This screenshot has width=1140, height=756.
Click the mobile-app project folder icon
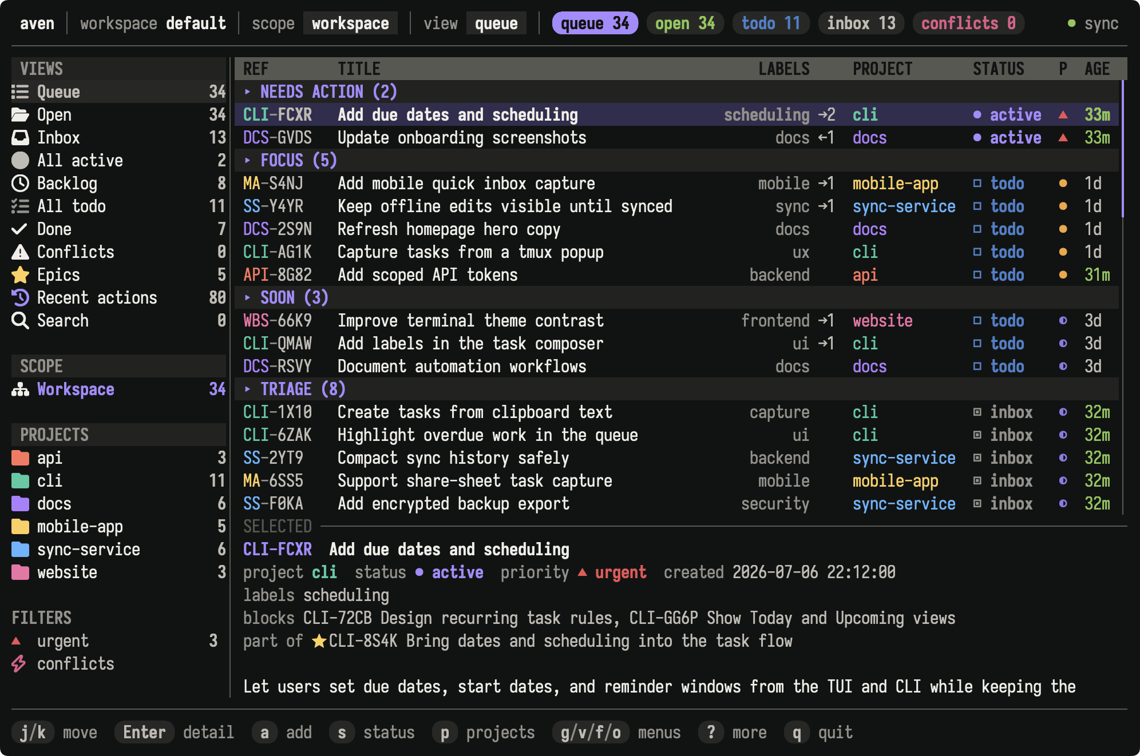20,526
